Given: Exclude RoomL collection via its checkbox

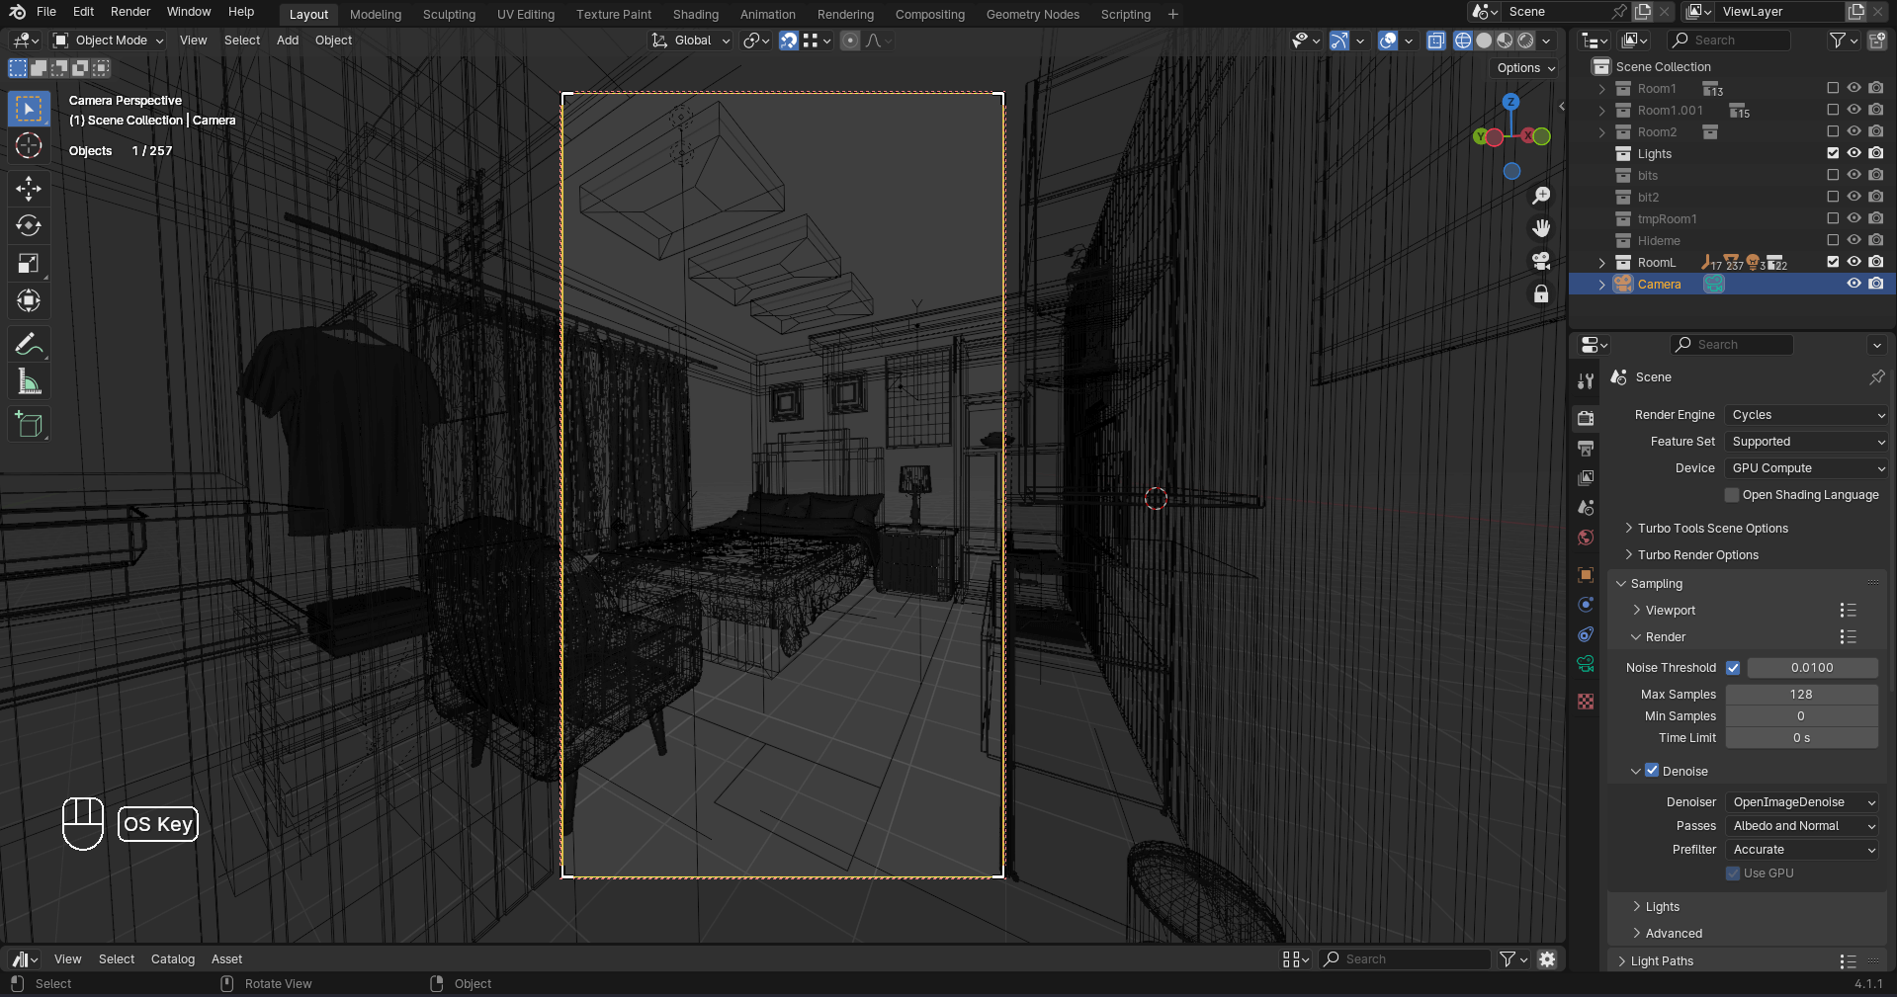Looking at the screenshot, I should pyautogui.click(x=1833, y=262).
